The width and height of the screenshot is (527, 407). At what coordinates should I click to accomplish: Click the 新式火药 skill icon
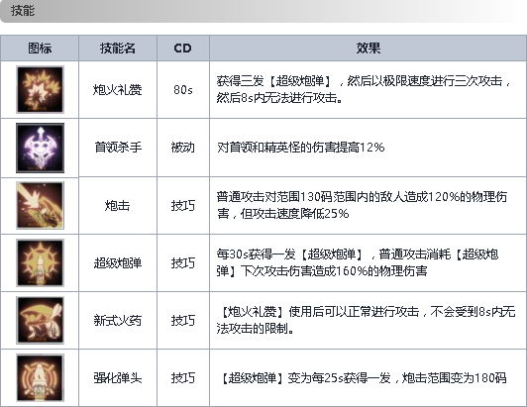(40, 320)
